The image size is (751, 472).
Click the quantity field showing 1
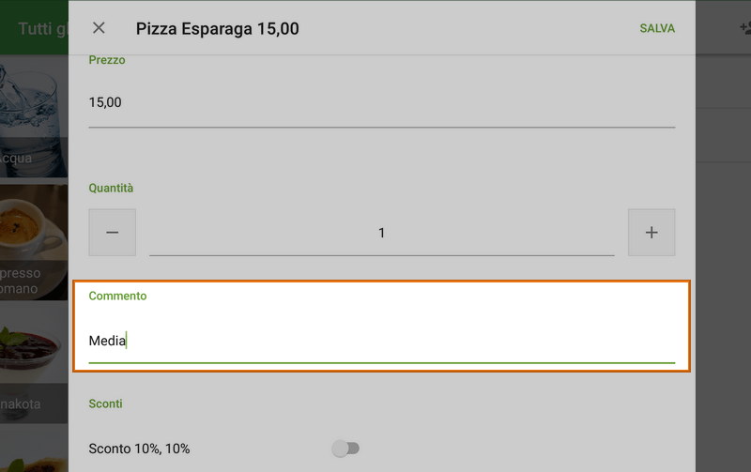coord(381,233)
